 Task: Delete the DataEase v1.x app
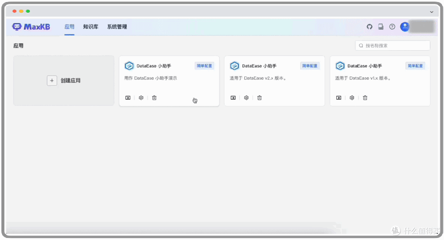coord(365,98)
